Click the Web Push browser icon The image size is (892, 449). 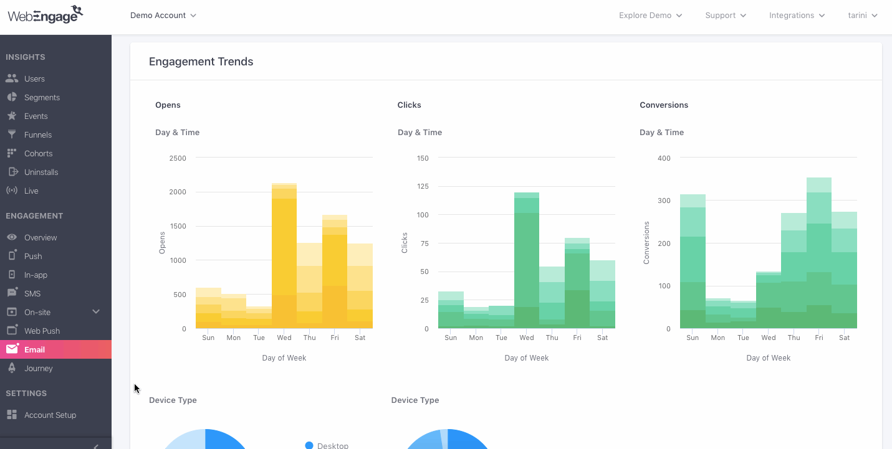coord(12,331)
